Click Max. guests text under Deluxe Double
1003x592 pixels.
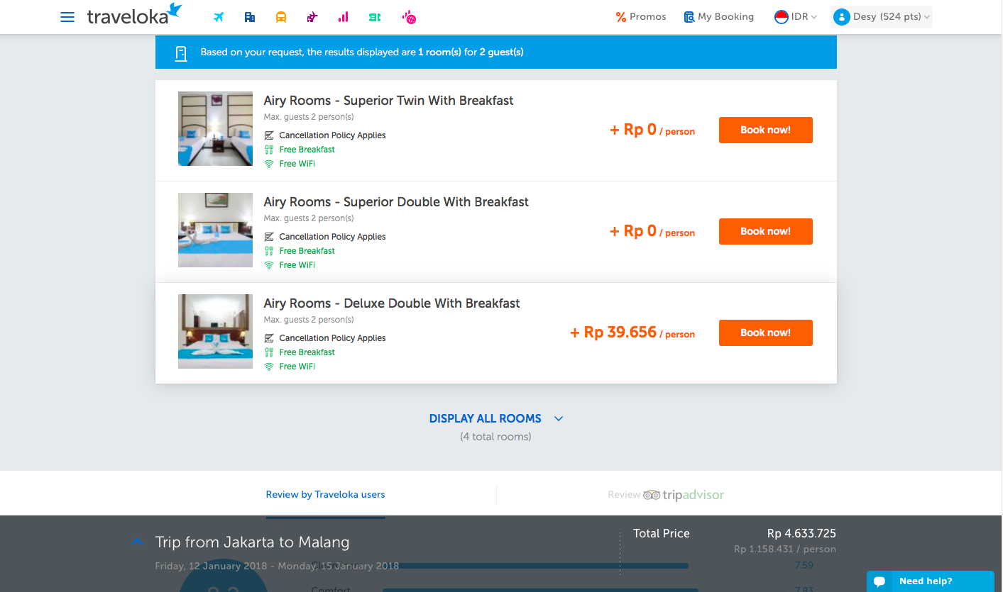pos(309,320)
